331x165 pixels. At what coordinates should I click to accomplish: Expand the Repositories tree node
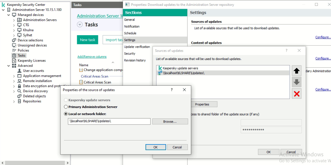(14, 101)
